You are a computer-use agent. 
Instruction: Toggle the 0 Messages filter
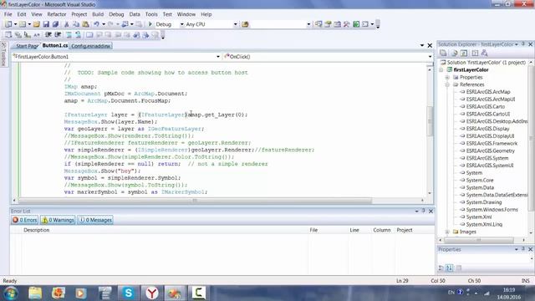[95, 220]
